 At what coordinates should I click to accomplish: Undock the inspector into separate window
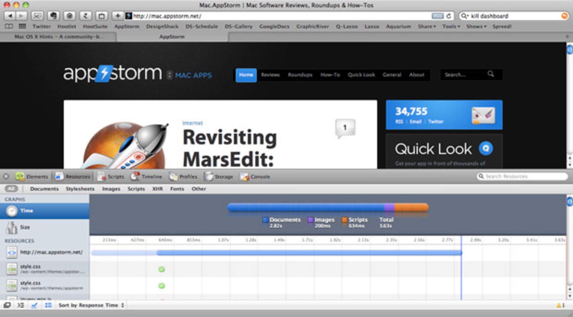[7, 305]
